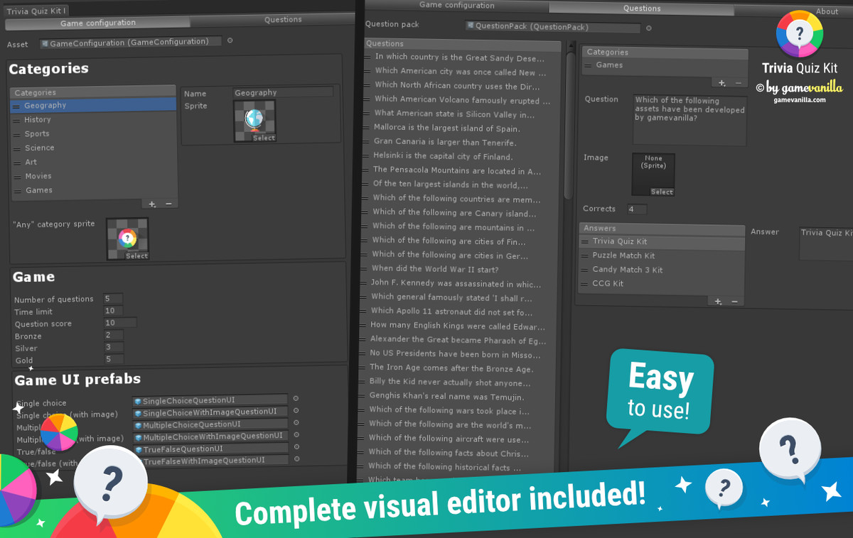The image size is (853, 538).
Task: Click Select on the "Any" category sprite
Action: 136,256
